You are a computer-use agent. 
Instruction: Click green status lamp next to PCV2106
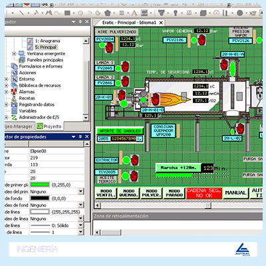click(194, 40)
